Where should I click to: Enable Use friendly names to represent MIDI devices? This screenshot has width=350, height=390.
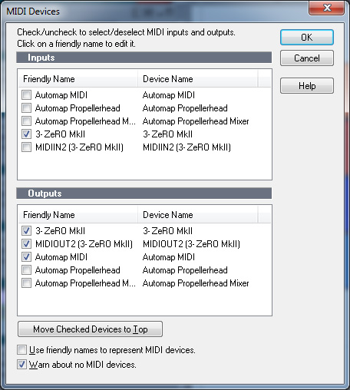[x=21, y=350]
